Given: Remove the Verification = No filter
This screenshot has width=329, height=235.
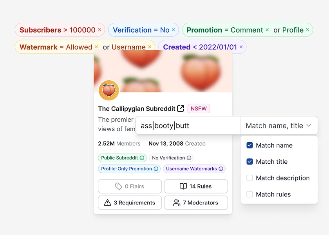Looking at the screenshot, I should (x=174, y=30).
